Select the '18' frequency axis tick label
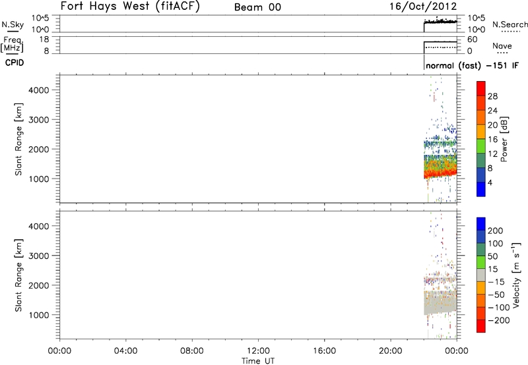This screenshot has height=365, width=528. point(44,40)
